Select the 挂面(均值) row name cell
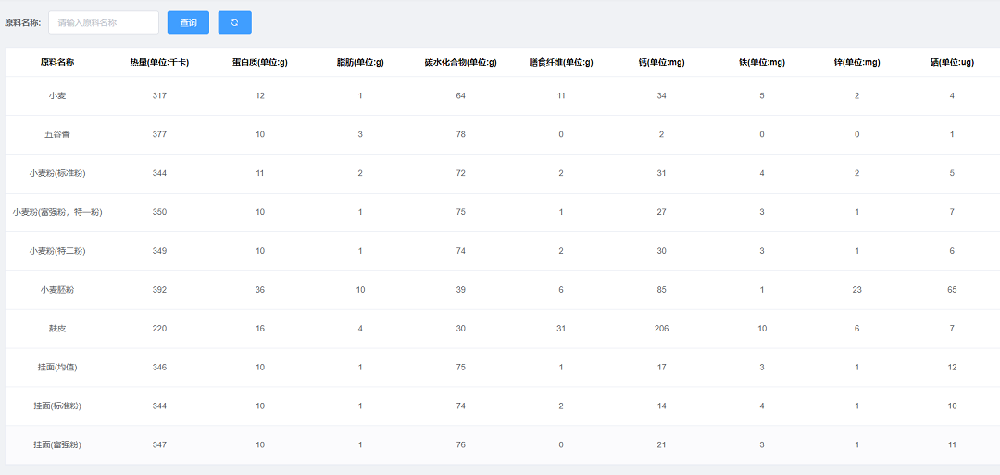The height and width of the screenshot is (475, 1000). 57,368
